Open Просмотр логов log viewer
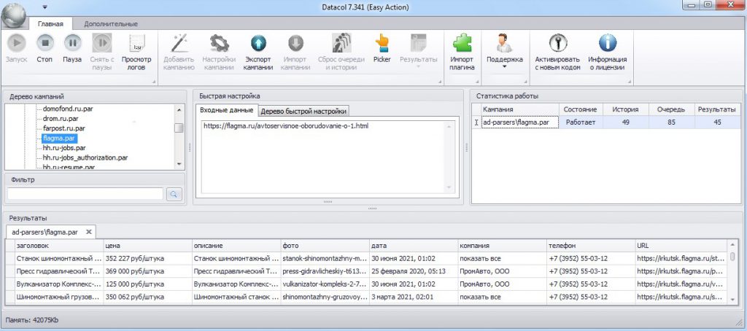Image resolution: width=747 pixels, height=331 pixels. pos(136,44)
